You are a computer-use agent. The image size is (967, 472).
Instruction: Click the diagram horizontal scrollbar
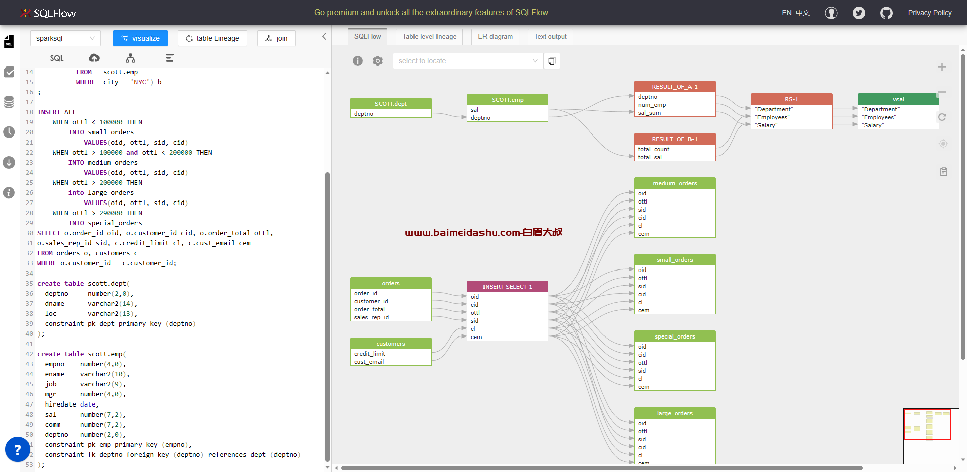[602, 468]
